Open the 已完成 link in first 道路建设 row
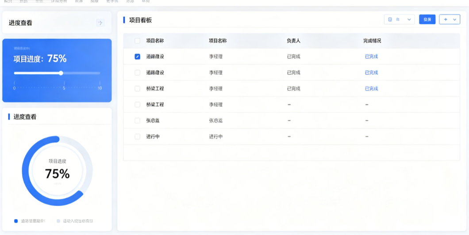 coord(371,57)
